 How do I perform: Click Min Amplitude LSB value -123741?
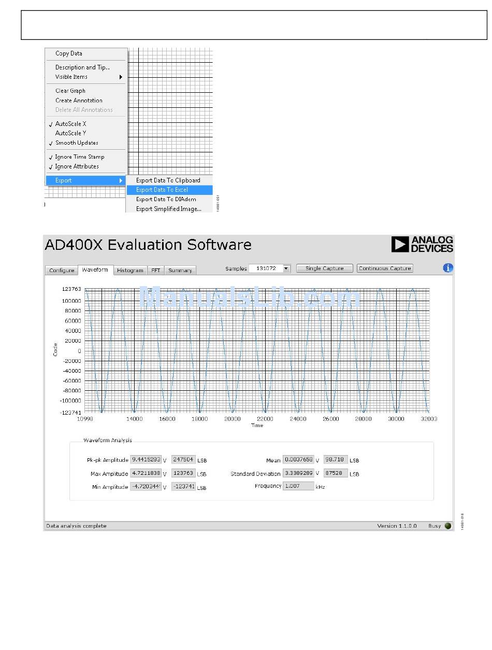[183, 487]
